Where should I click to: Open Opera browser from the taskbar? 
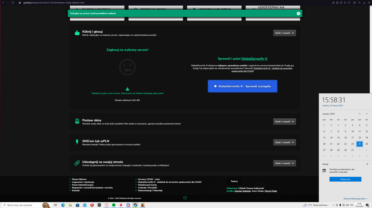106,205
